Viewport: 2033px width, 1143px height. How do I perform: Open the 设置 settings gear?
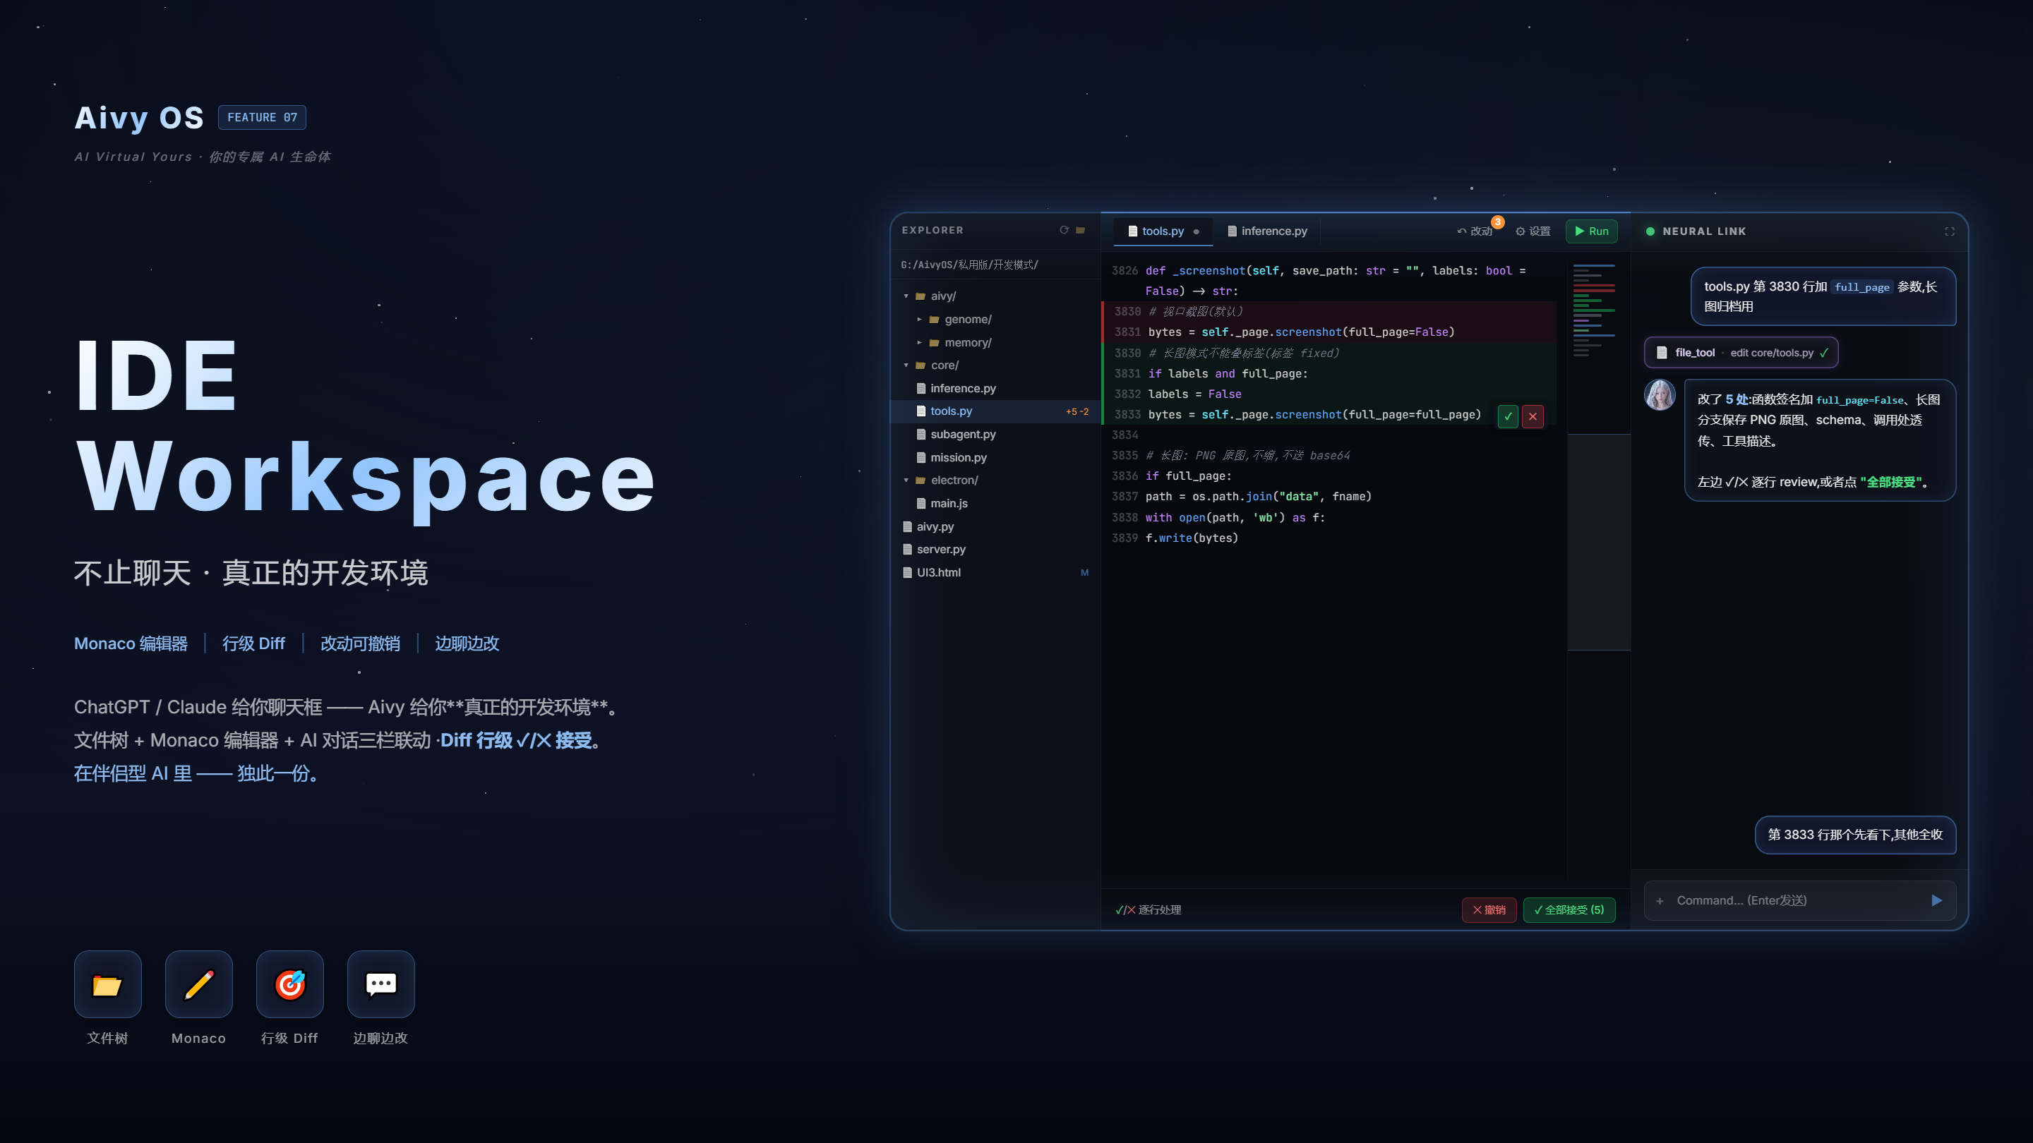coord(1533,231)
